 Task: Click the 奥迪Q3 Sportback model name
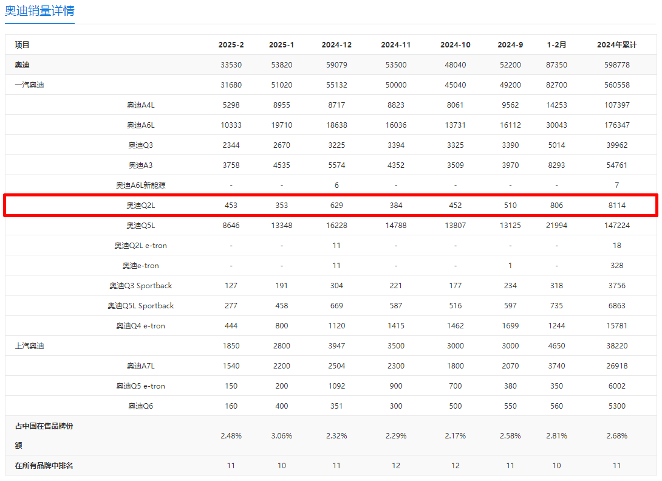point(140,286)
